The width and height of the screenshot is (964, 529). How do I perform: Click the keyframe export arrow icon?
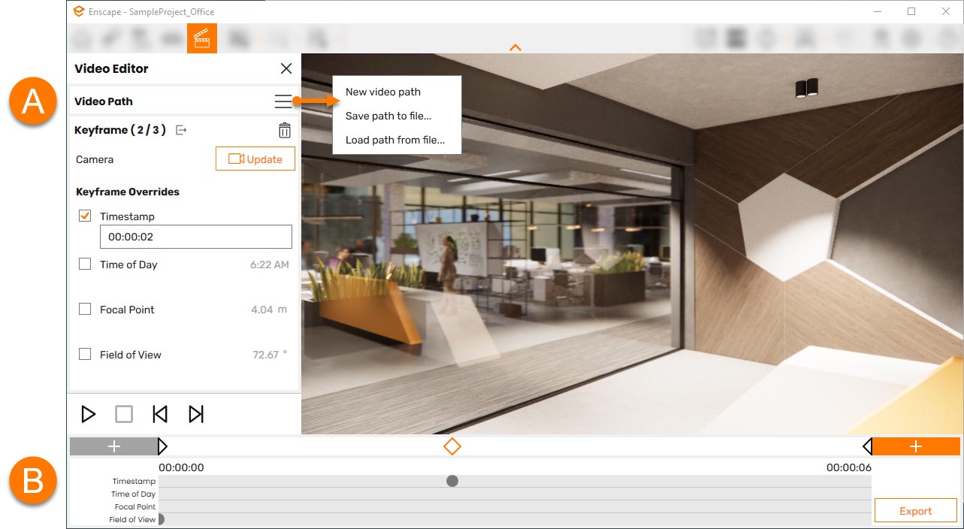[180, 129]
